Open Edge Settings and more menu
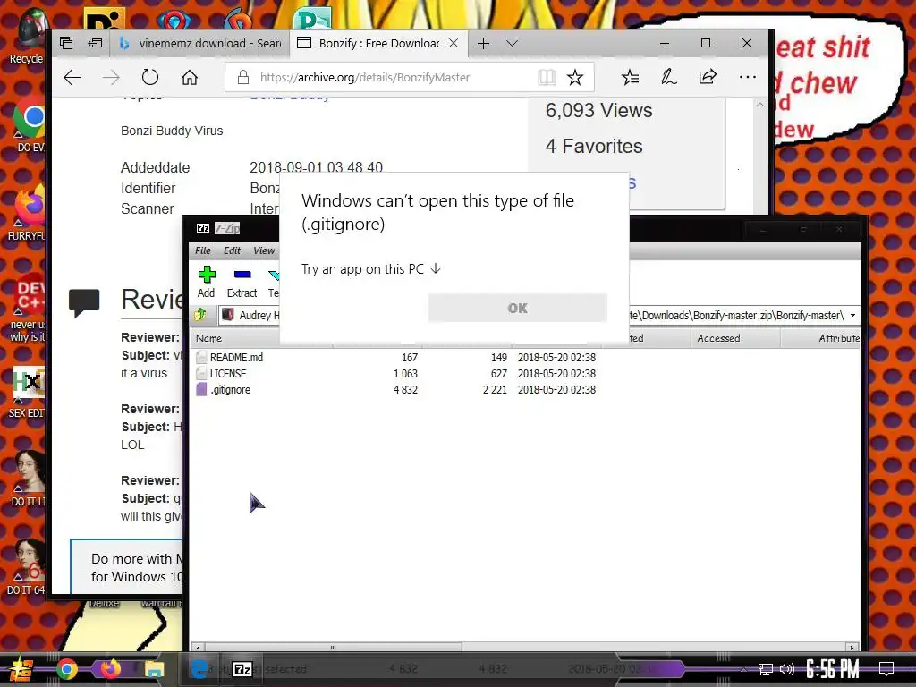The height and width of the screenshot is (687, 916). click(747, 77)
